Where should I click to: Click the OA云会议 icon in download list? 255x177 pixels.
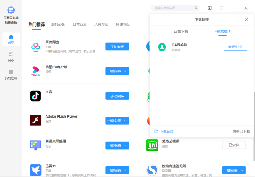tap(161, 47)
